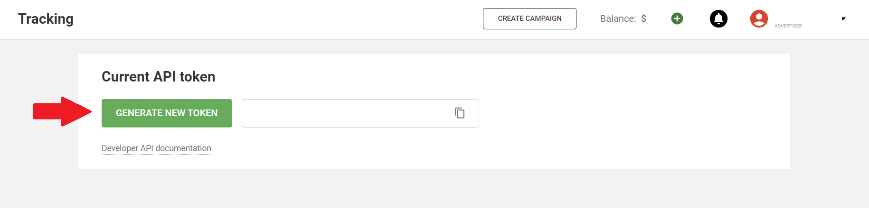This screenshot has height=208, width=869.
Task: Open the ADVERTISER account menu label
Action: click(x=788, y=26)
